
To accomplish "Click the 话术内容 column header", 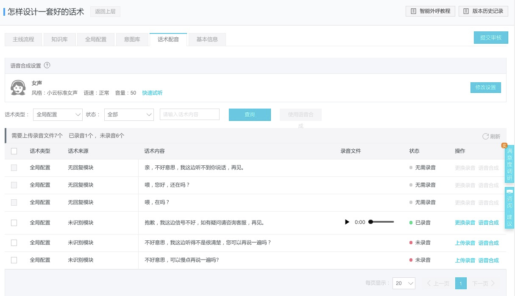I will point(154,151).
